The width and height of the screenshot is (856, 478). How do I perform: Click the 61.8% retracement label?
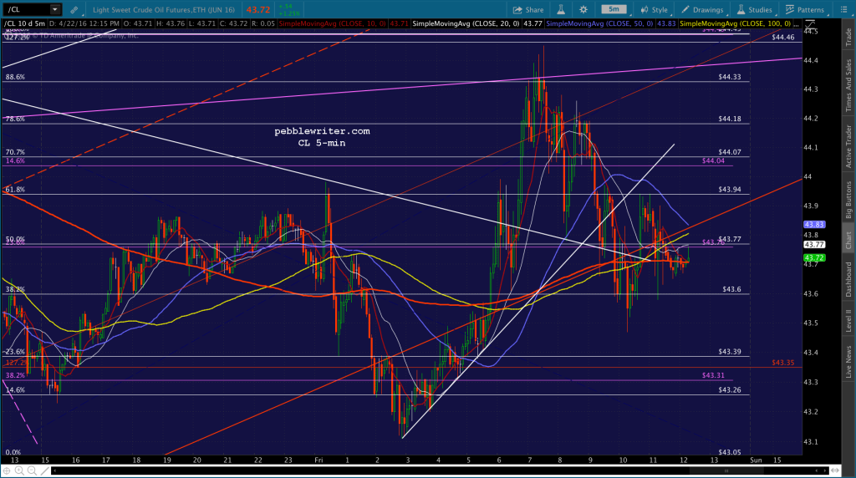(15, 190)
